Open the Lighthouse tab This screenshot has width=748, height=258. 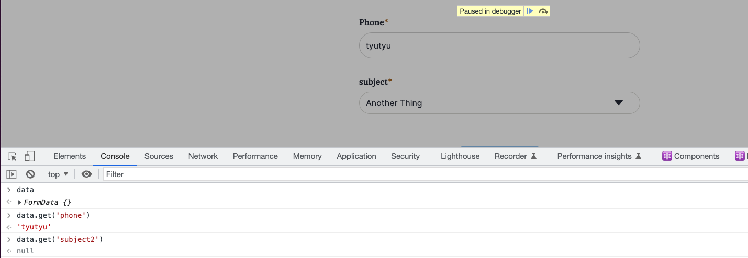(460, 156)
